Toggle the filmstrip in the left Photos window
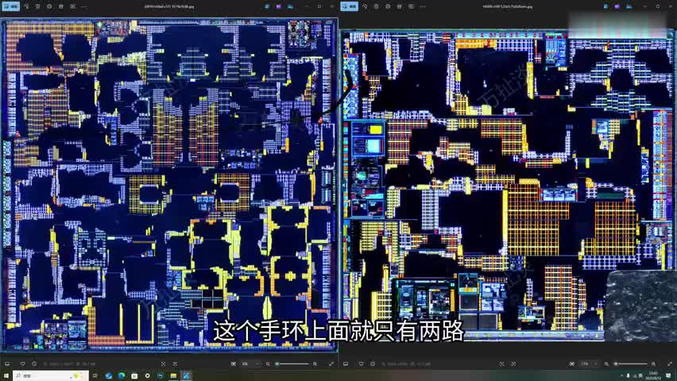The height and width of the screenshot is (381, 677). click(7, 364)
